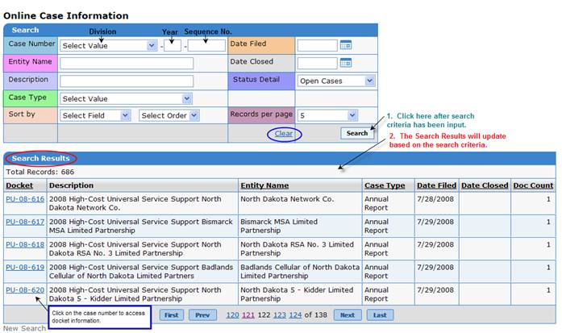Go to results page 120

point(232,315)
